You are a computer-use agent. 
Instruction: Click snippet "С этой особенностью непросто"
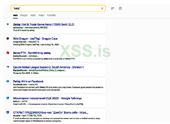click(57, 120)
